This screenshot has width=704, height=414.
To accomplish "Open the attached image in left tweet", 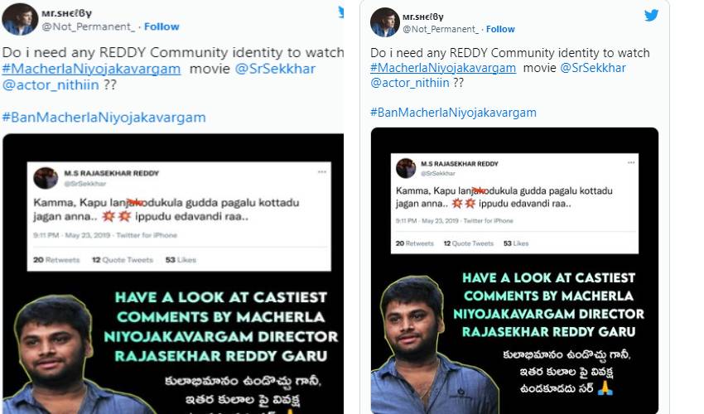I will pyautogui.click(x=173, y=273).
